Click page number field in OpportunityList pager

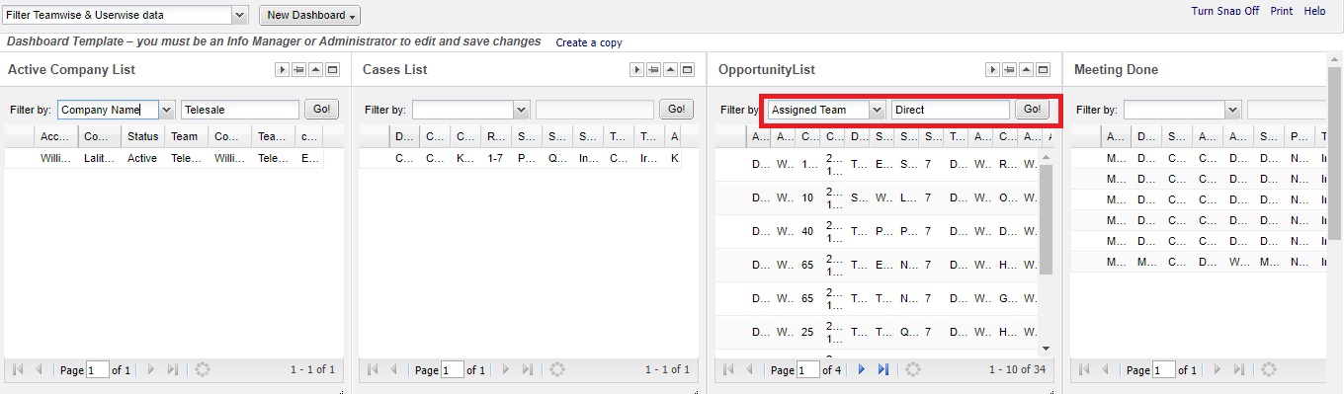click(x=808, y=369)
